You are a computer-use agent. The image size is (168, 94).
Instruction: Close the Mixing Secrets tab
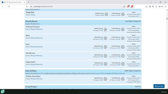pos(24,2)
